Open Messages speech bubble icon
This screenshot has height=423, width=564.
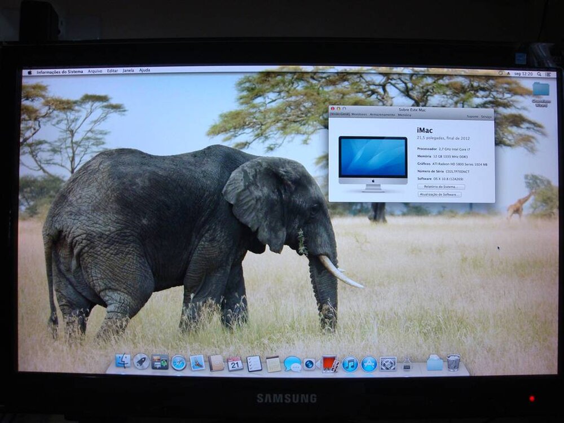(292, 364)
